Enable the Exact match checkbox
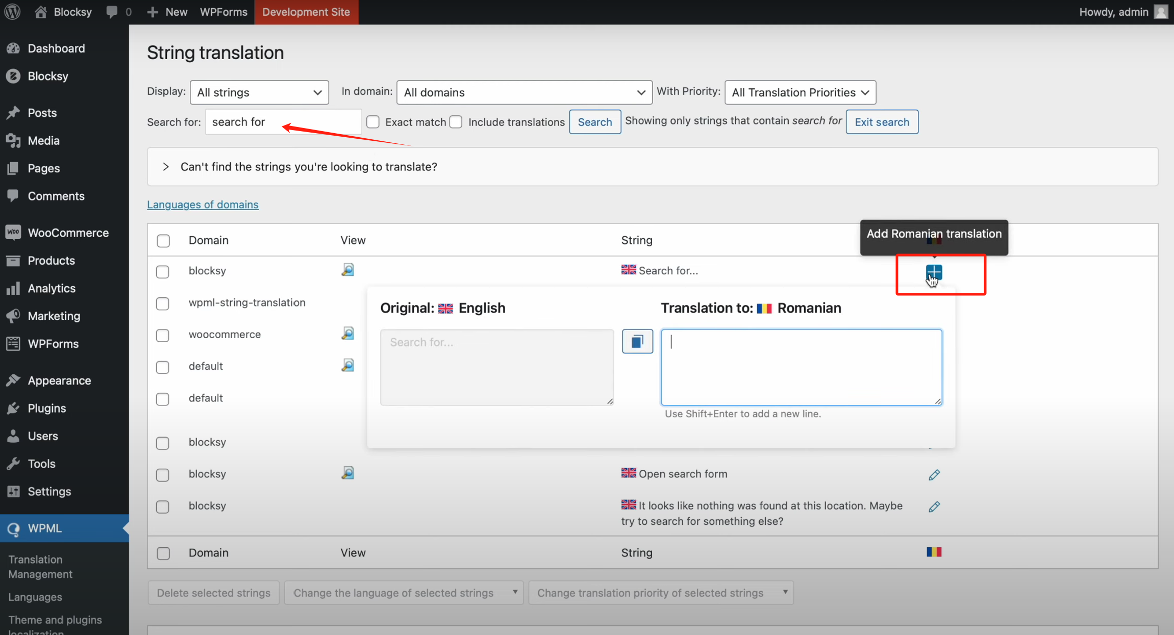 coord(373,122)
